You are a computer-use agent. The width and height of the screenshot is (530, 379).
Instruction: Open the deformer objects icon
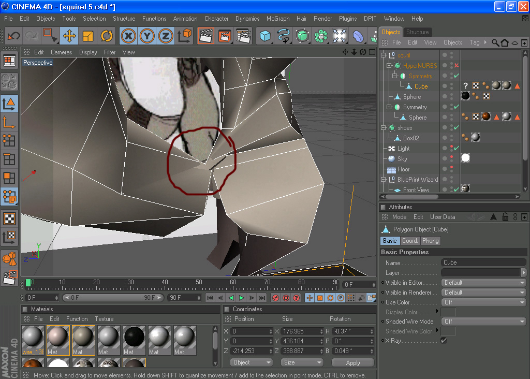click(358, 36)
